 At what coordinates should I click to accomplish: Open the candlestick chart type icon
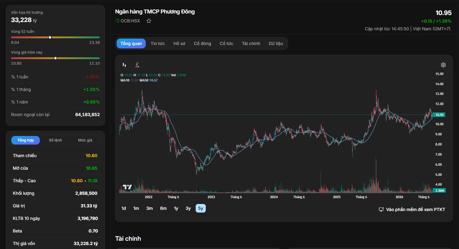[124, 65]
